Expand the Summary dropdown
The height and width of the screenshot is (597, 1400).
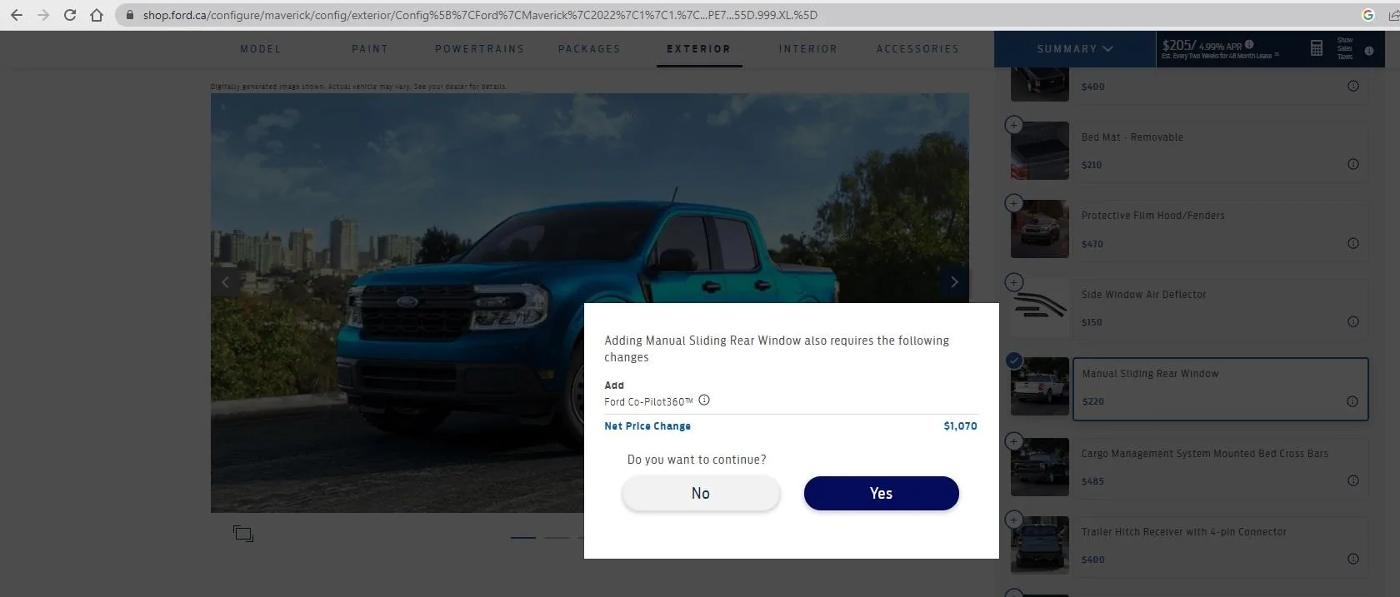(x=1075, y=49)
